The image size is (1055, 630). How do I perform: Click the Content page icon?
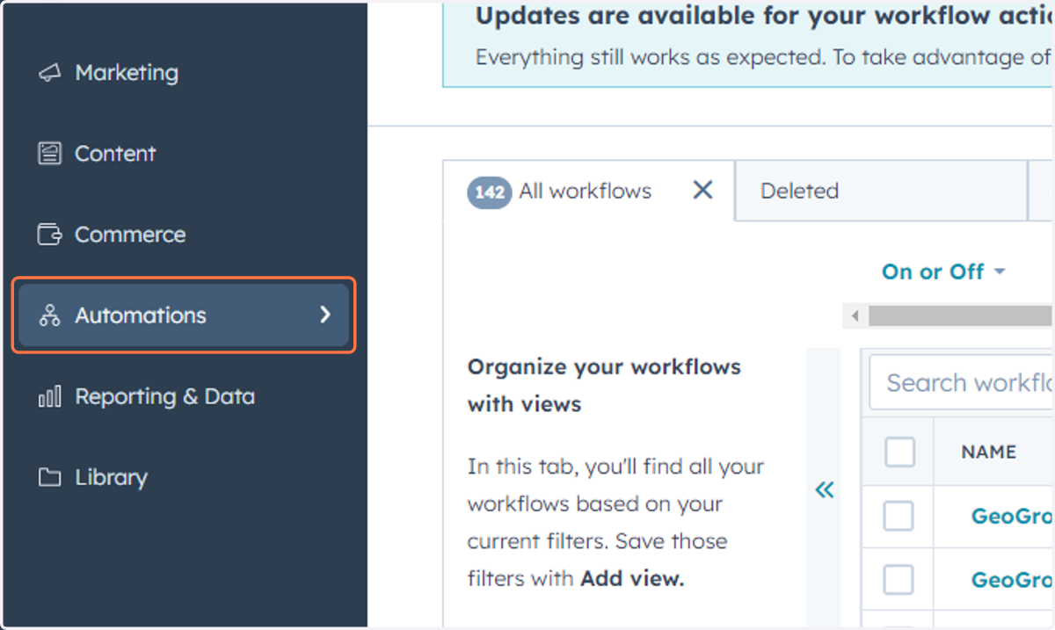pyautogui.click(x=50, y=154)
